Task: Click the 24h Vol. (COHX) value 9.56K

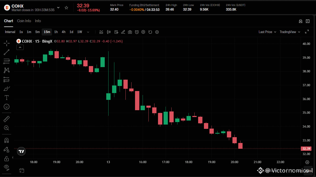Action: pos(204,10)
